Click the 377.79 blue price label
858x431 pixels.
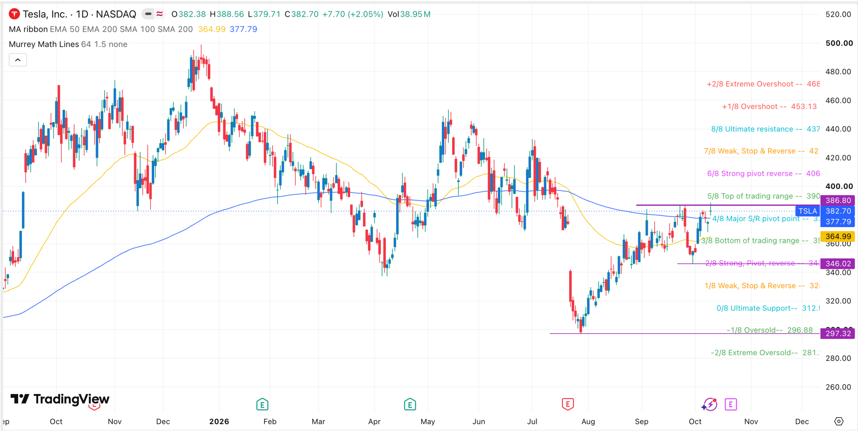coord(838,222)
